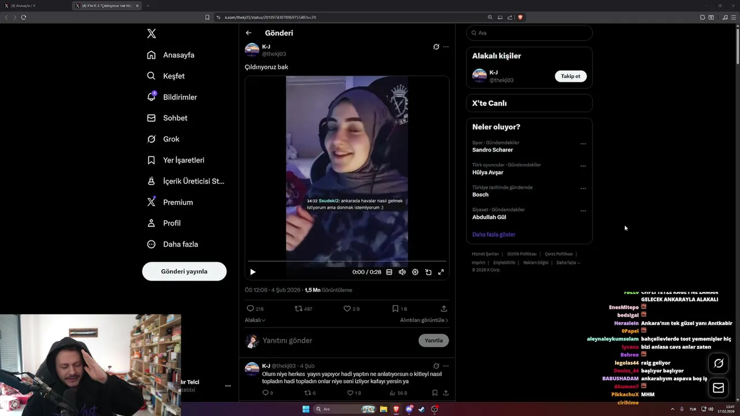Toggle captions on the video player

click(389, 272)
